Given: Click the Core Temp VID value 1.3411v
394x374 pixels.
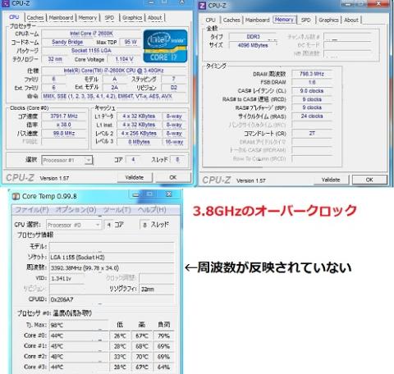Looking at the screenshot, I should [x=67, y=279].
